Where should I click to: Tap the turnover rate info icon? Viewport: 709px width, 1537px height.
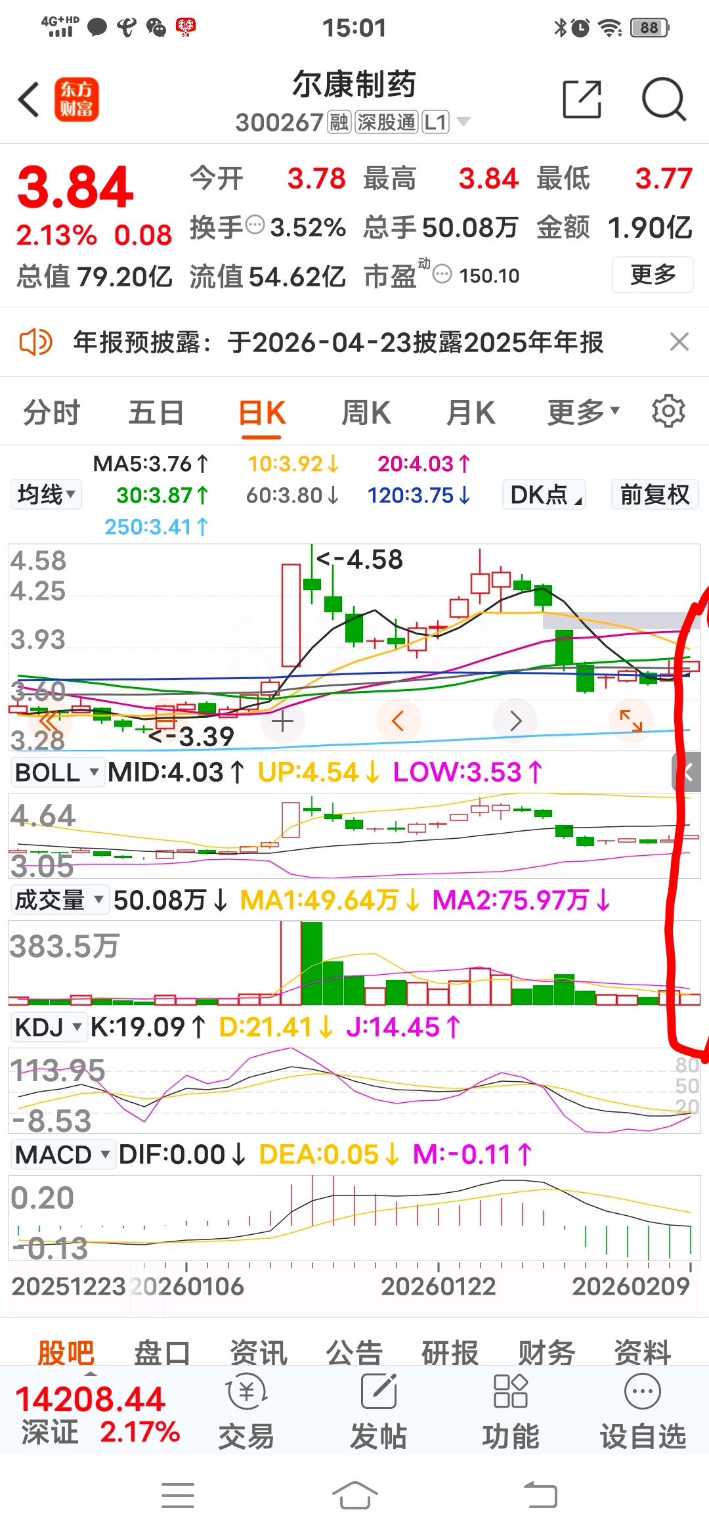(x=255, y=225)
